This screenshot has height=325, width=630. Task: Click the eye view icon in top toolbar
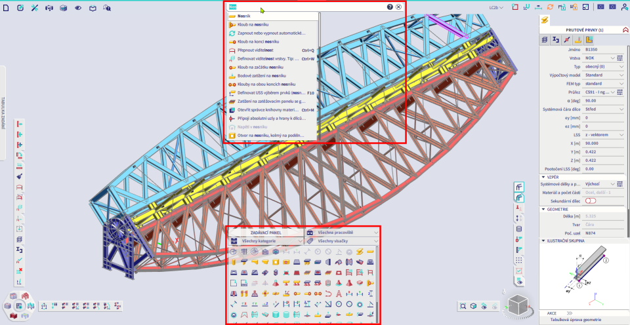pyautogui.click(x=77, y=7)
